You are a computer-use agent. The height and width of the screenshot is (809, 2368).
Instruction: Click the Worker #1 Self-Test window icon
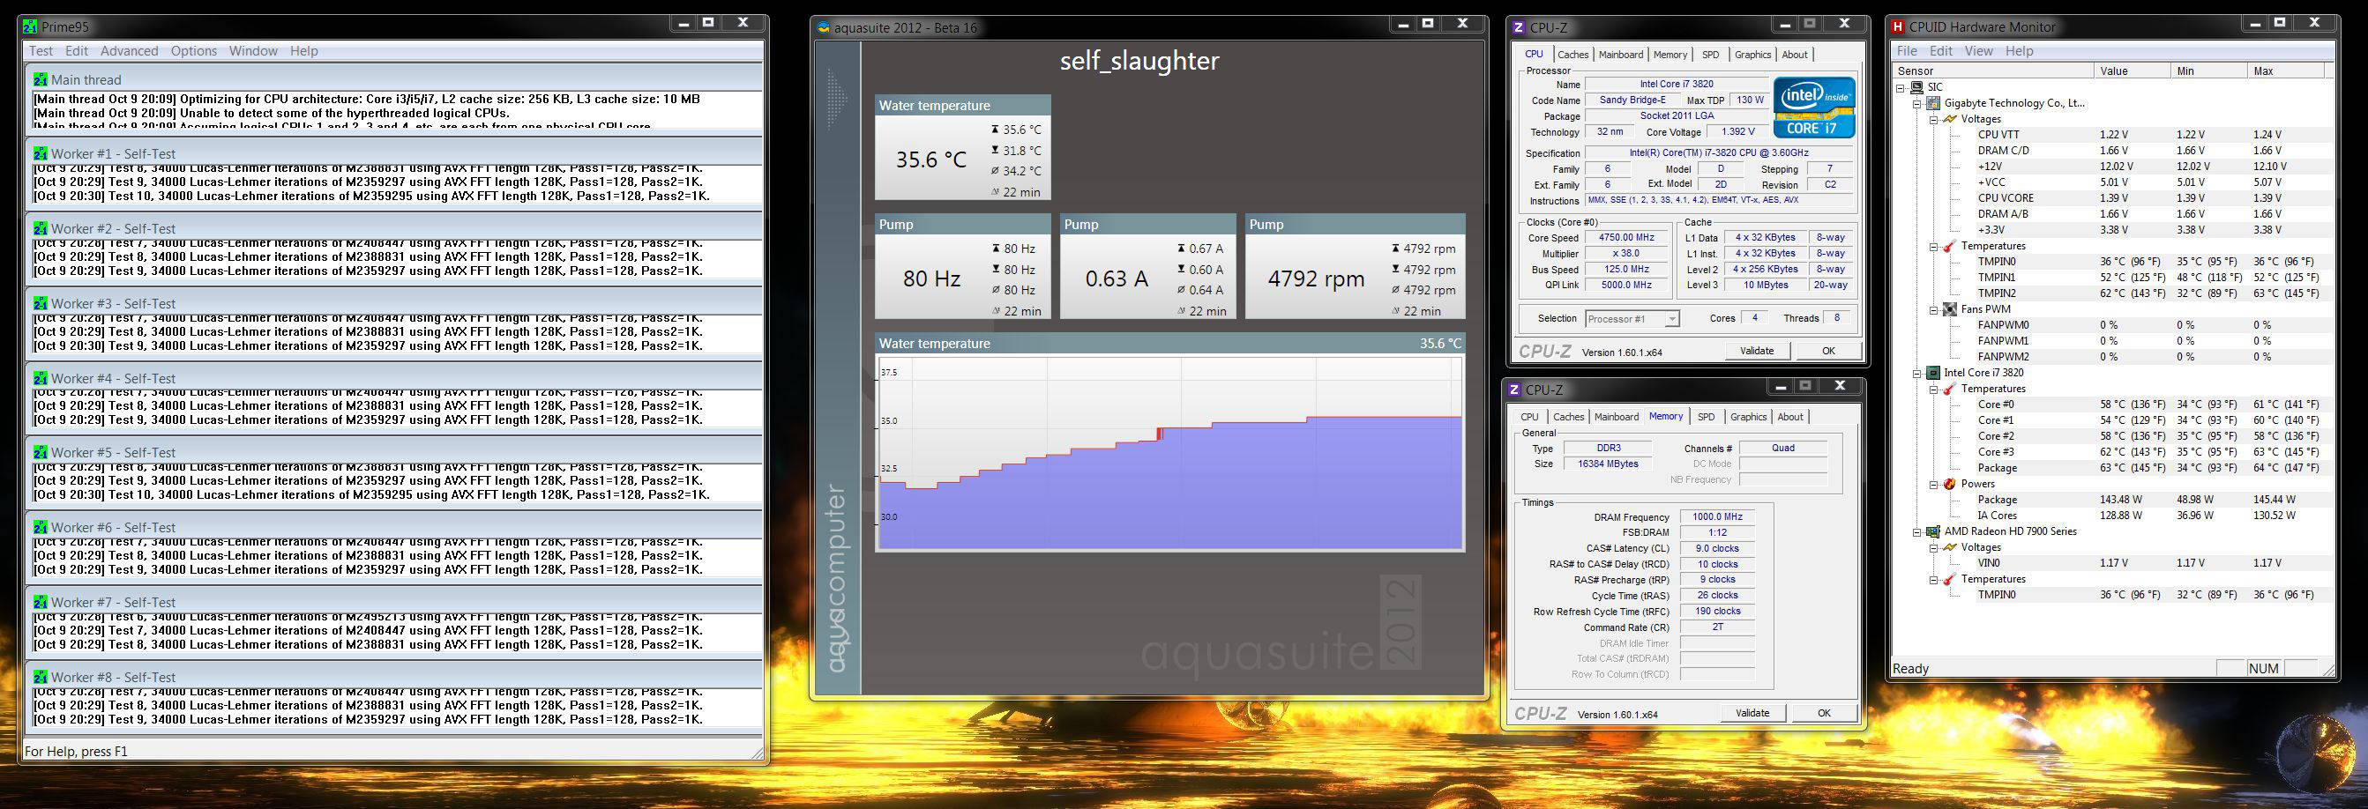[x=41, y=154]
